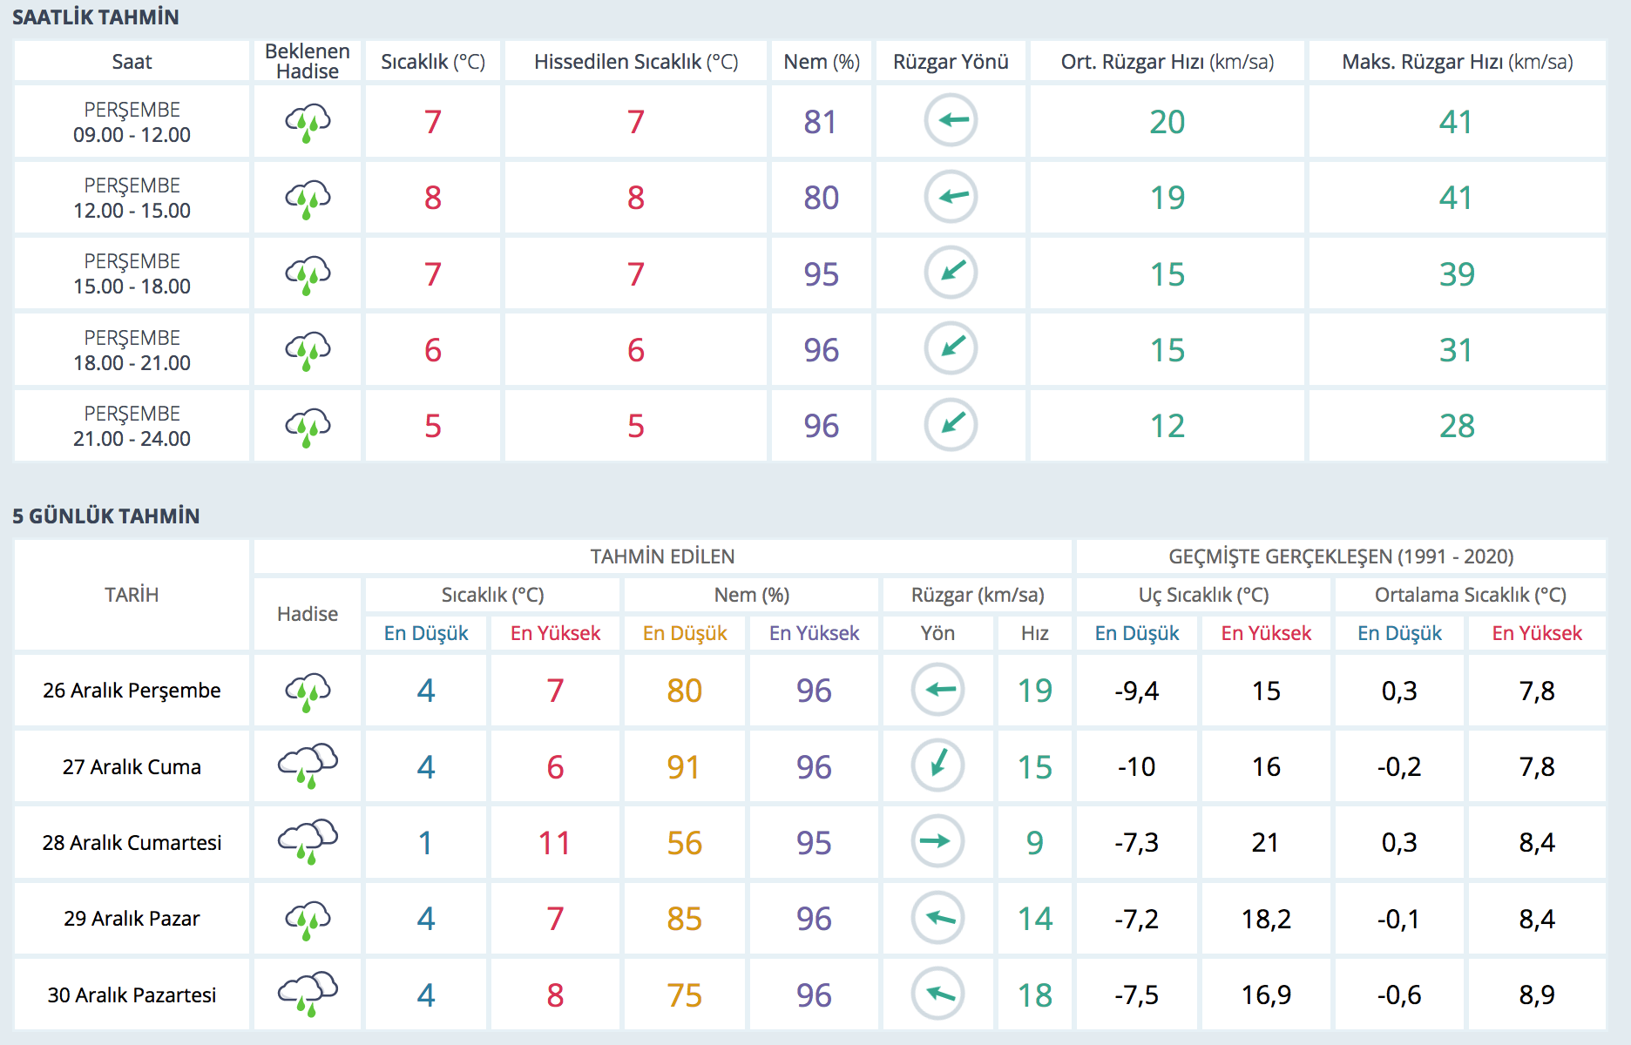
Task: Click humidity value 81 in first hourly row
Action: pyautogui.click(x=820, y=122)
